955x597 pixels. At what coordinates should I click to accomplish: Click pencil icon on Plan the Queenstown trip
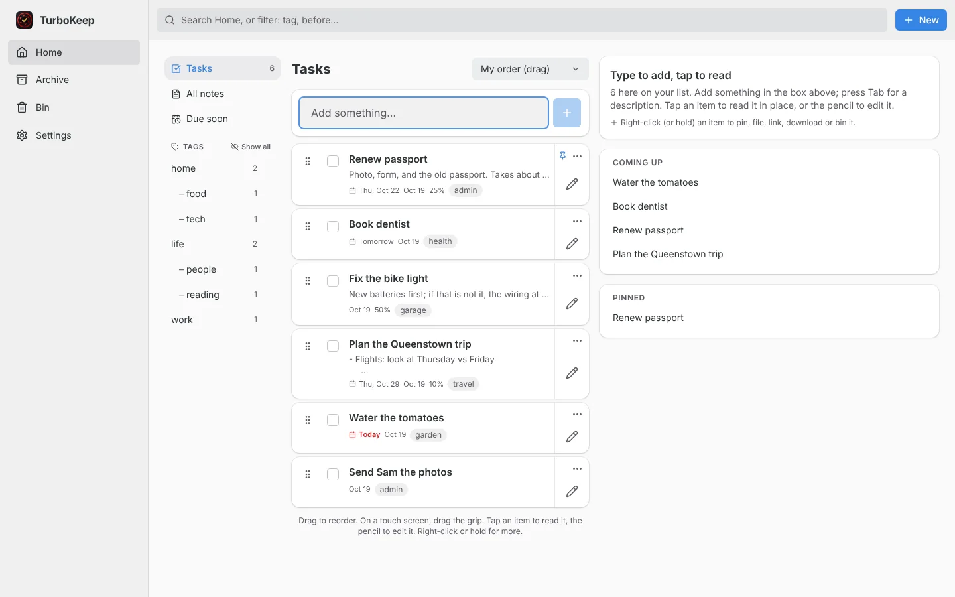click(x=572, y=373)
